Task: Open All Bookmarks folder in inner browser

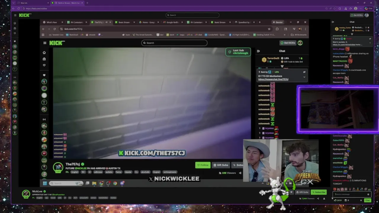Action: click(x=299, y=35)
